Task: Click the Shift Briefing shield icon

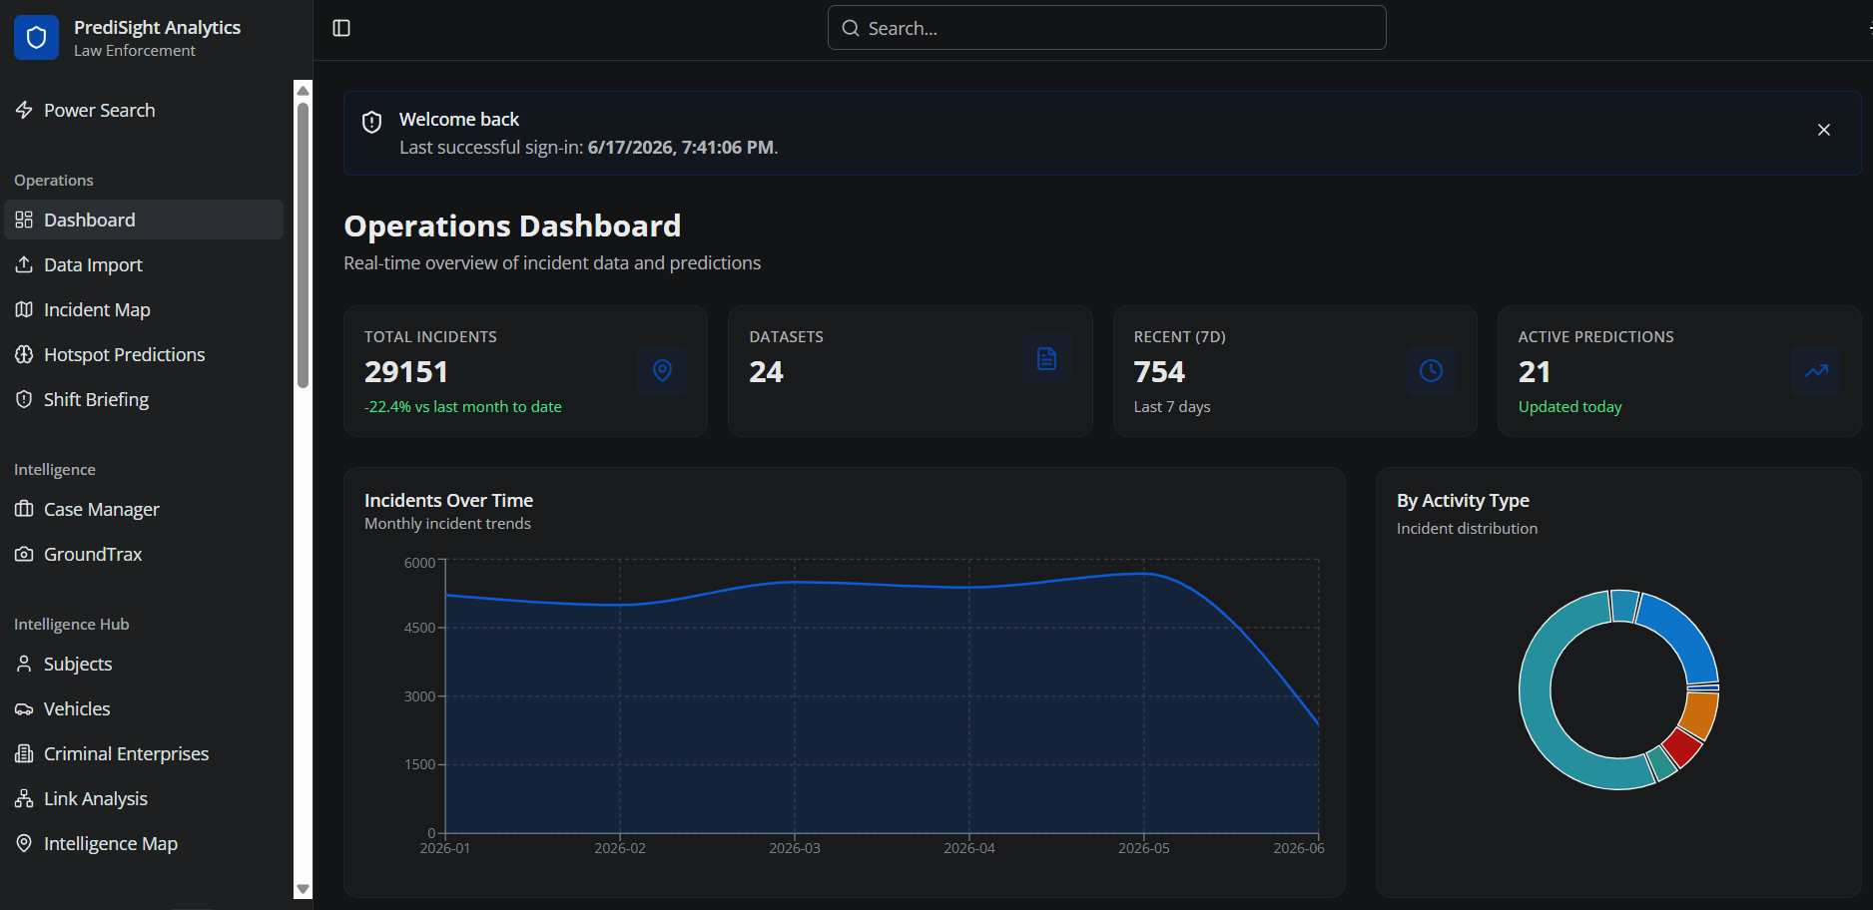Action: pyautogui.click(x=24, y=399)
